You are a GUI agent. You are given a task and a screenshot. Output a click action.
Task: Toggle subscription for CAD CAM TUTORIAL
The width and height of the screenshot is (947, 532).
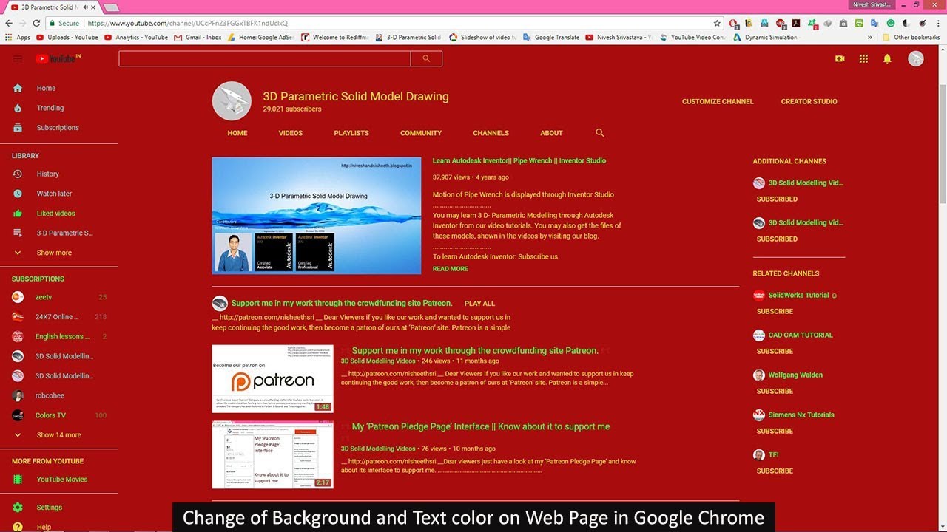[775, 351]
